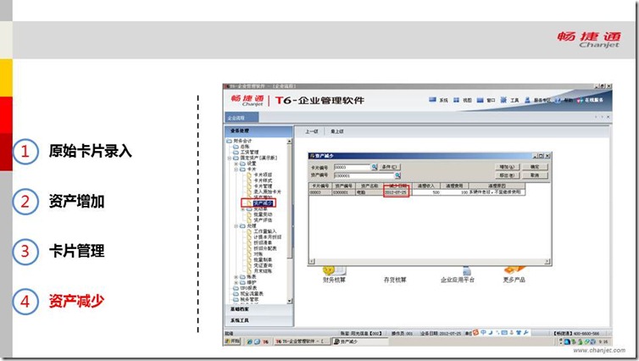This screenshot has height=361, width=639.
Task: Switch to 资产减少 taskbar button
Action: point(358,342)
